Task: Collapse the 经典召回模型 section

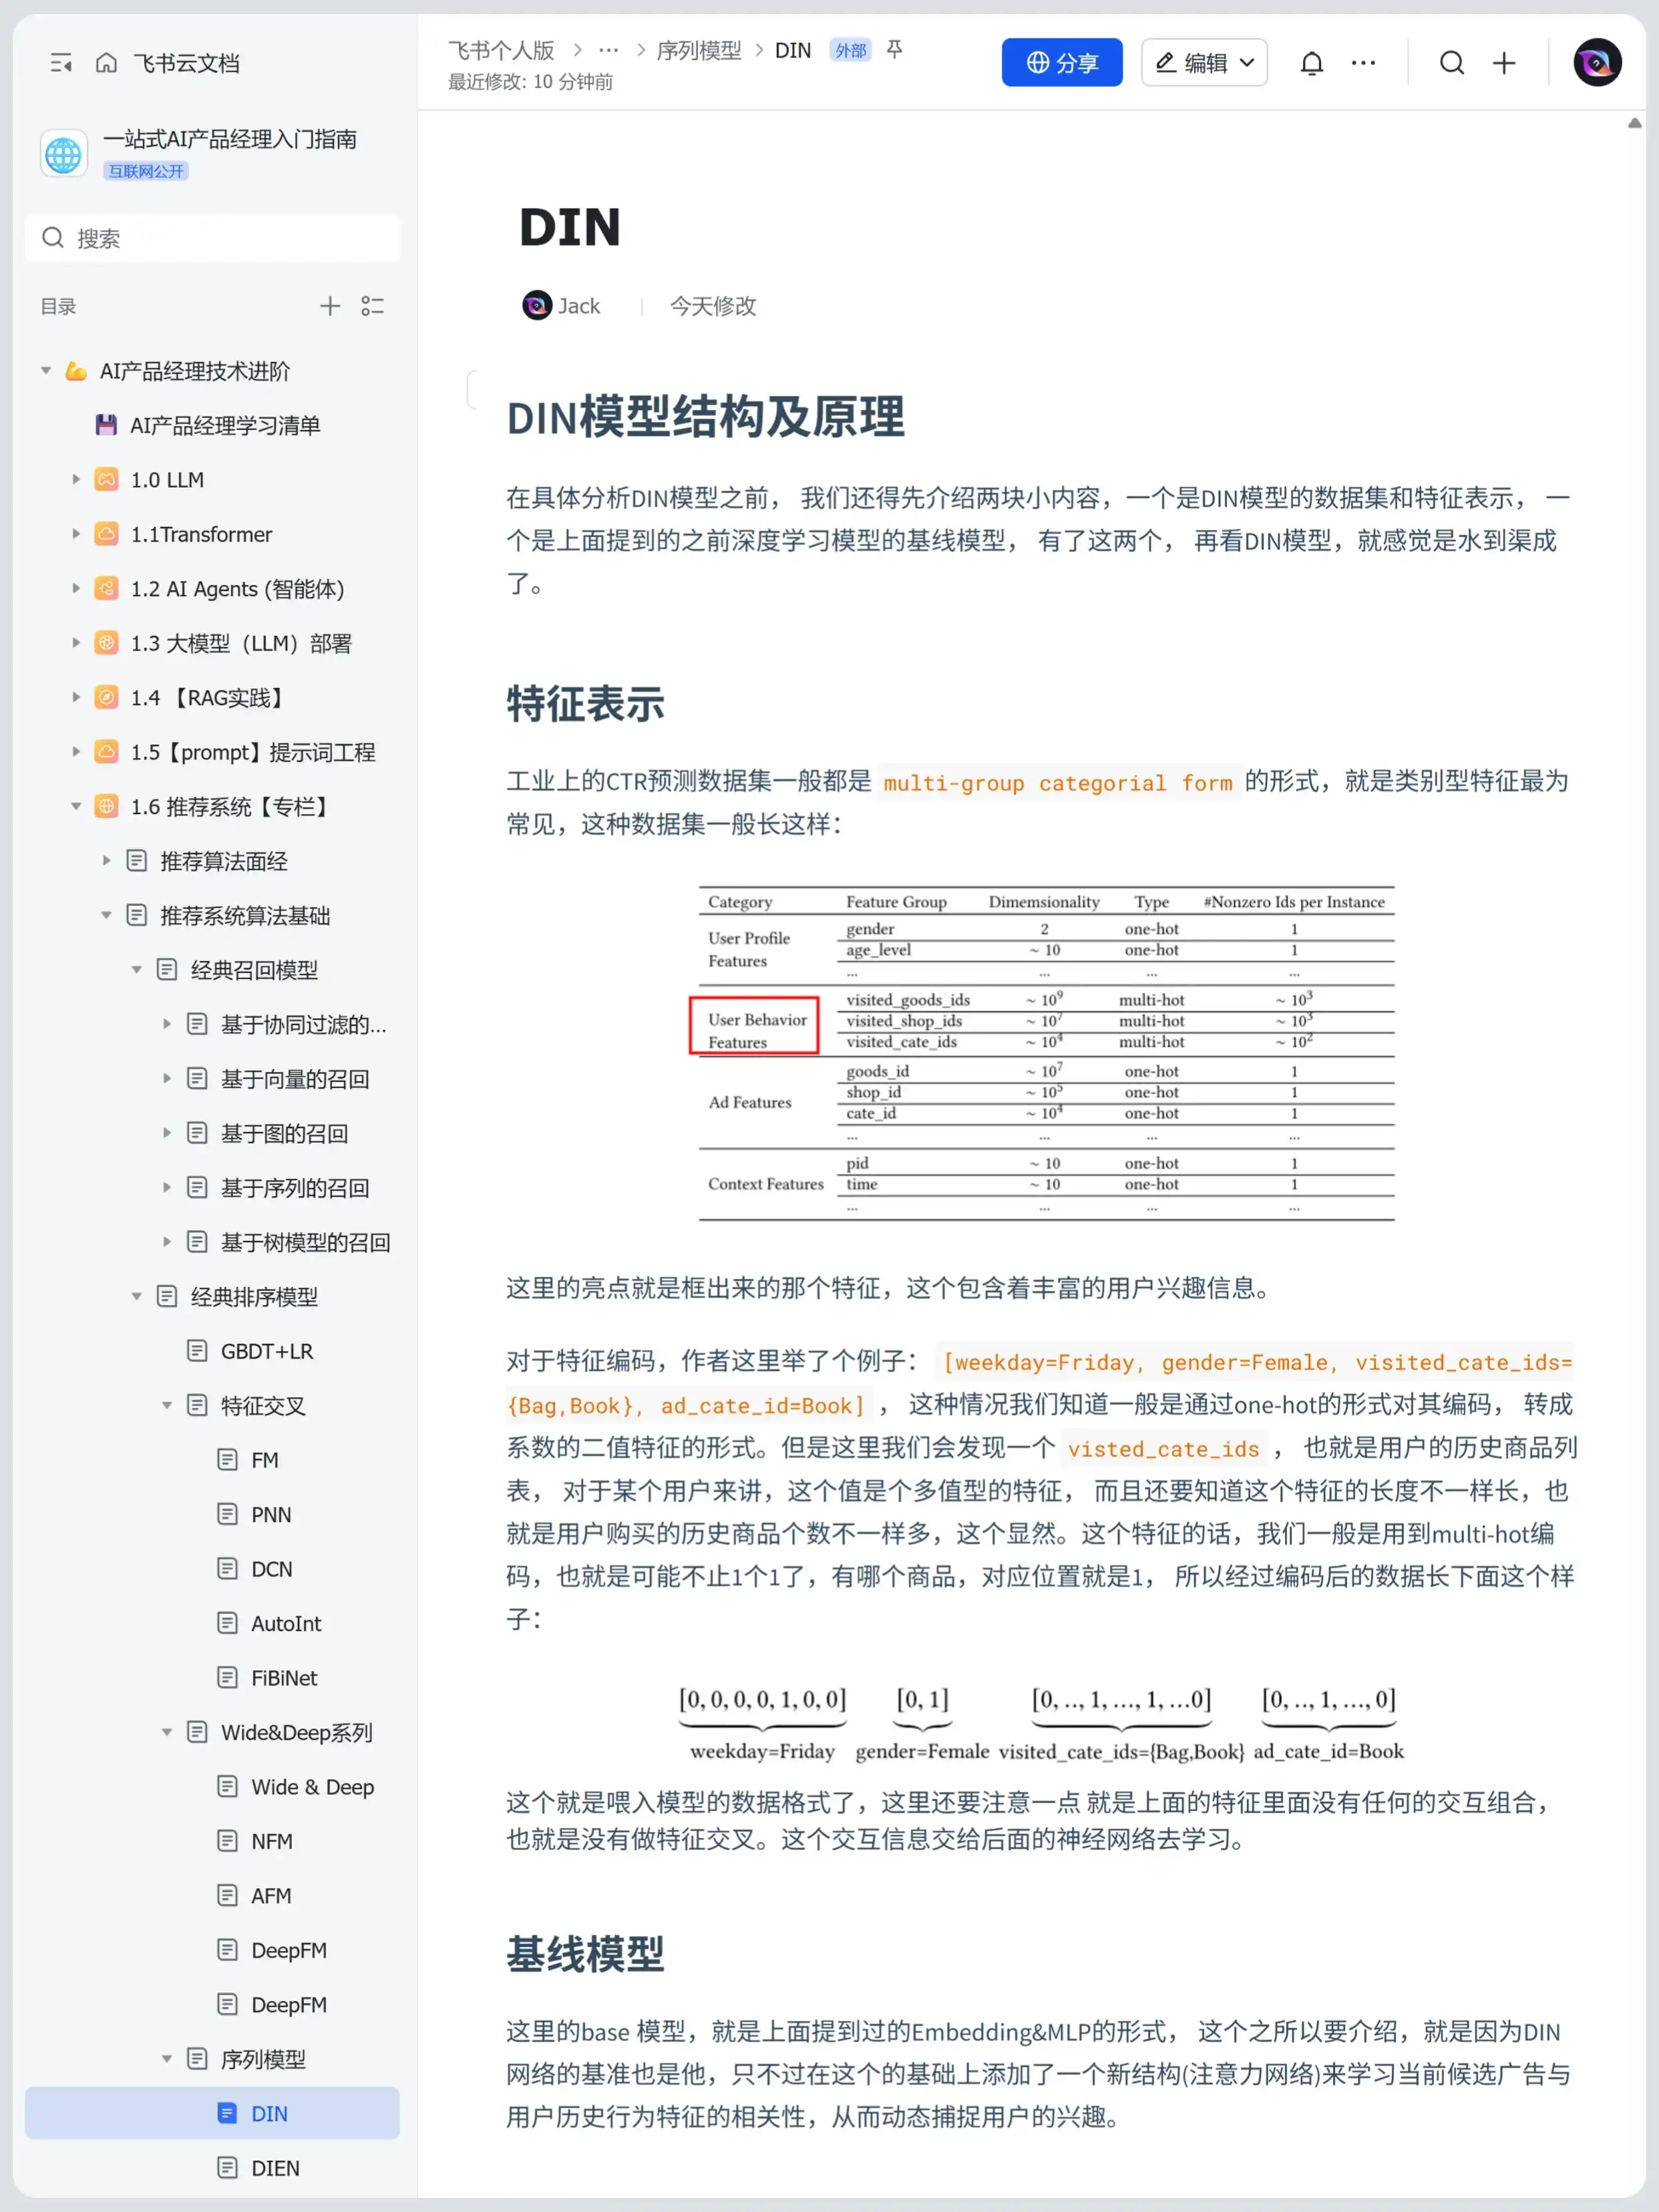Action: pos(137,969)
